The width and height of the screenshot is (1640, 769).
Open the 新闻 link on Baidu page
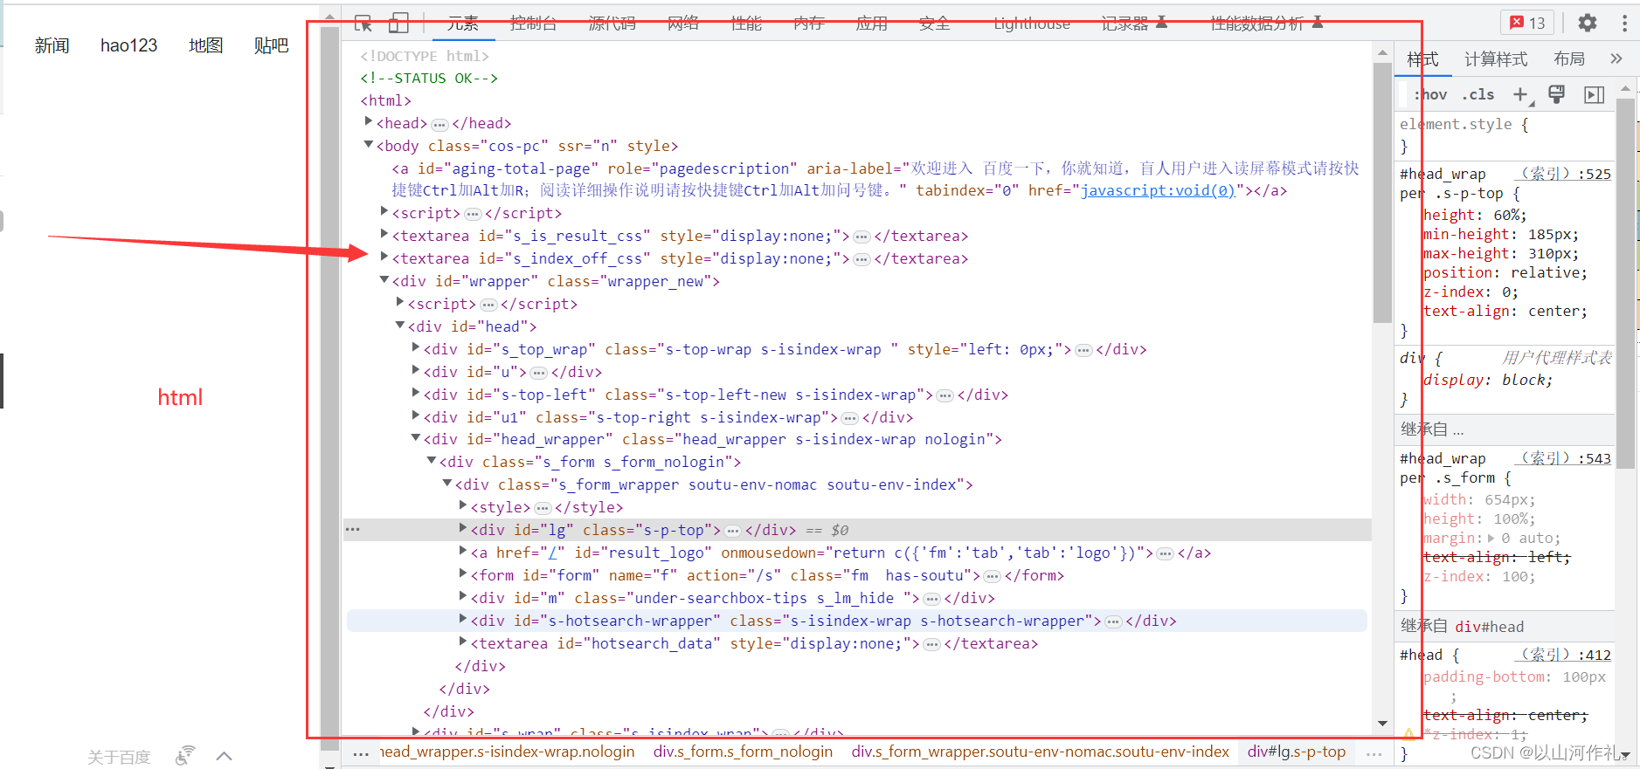coord(52,45)
